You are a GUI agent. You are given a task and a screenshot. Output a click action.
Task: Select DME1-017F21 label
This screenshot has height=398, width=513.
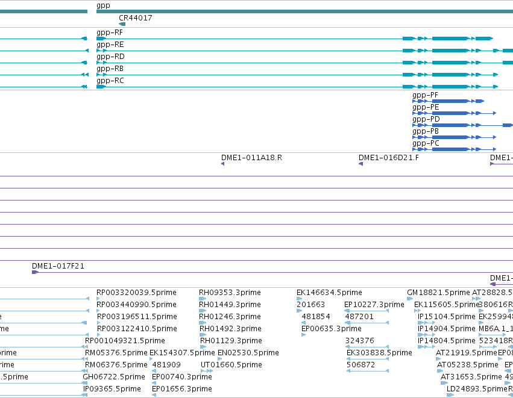pyautogui.click(x=58, y=266)
